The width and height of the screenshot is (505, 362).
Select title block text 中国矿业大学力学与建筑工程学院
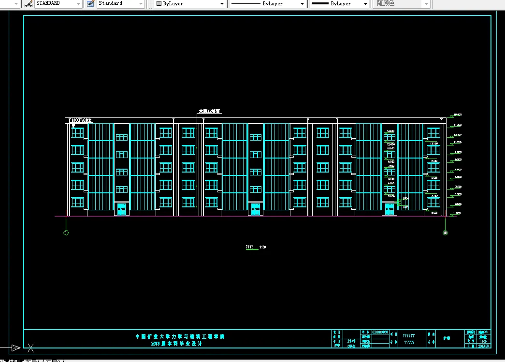(180, 336)
